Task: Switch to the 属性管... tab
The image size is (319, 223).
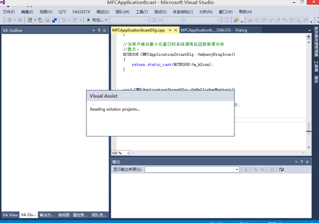Action: (x=80, y=215)
